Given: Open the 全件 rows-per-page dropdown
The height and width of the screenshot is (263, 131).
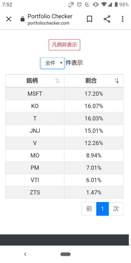Looking at the screenshot, I should (x=52, y=63).
